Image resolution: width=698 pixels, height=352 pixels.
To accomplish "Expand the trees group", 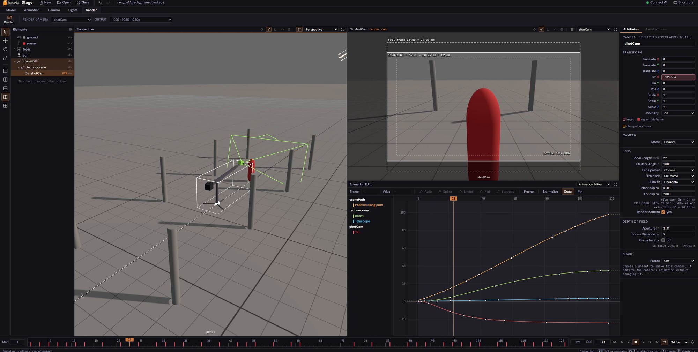I will click(x=15, y=50).
